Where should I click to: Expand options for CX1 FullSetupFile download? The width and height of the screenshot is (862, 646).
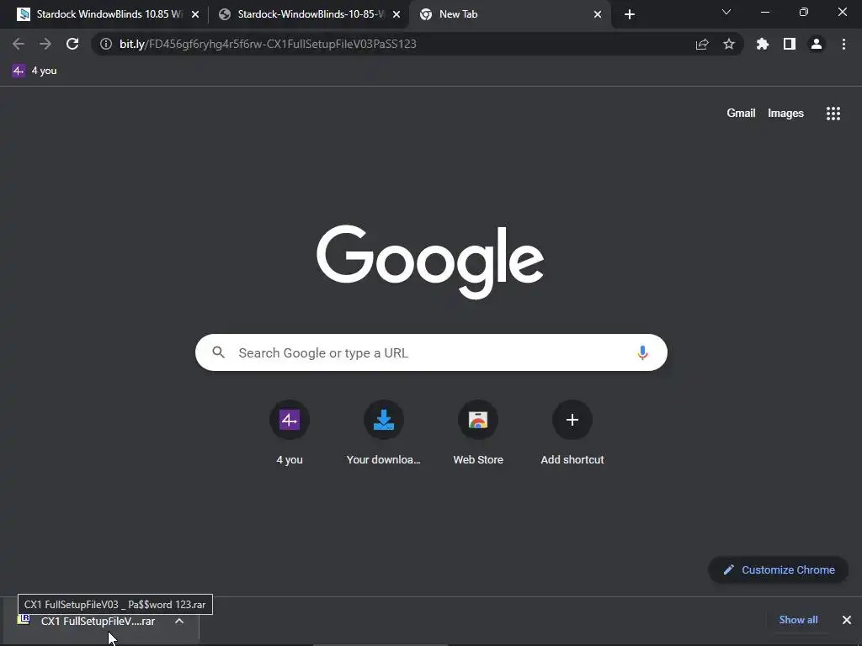[179, 622]
